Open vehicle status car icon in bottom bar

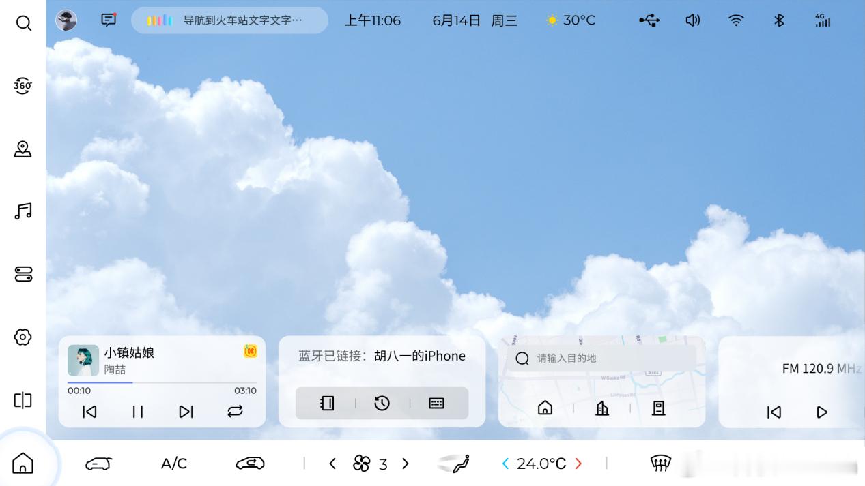[98, 464]
